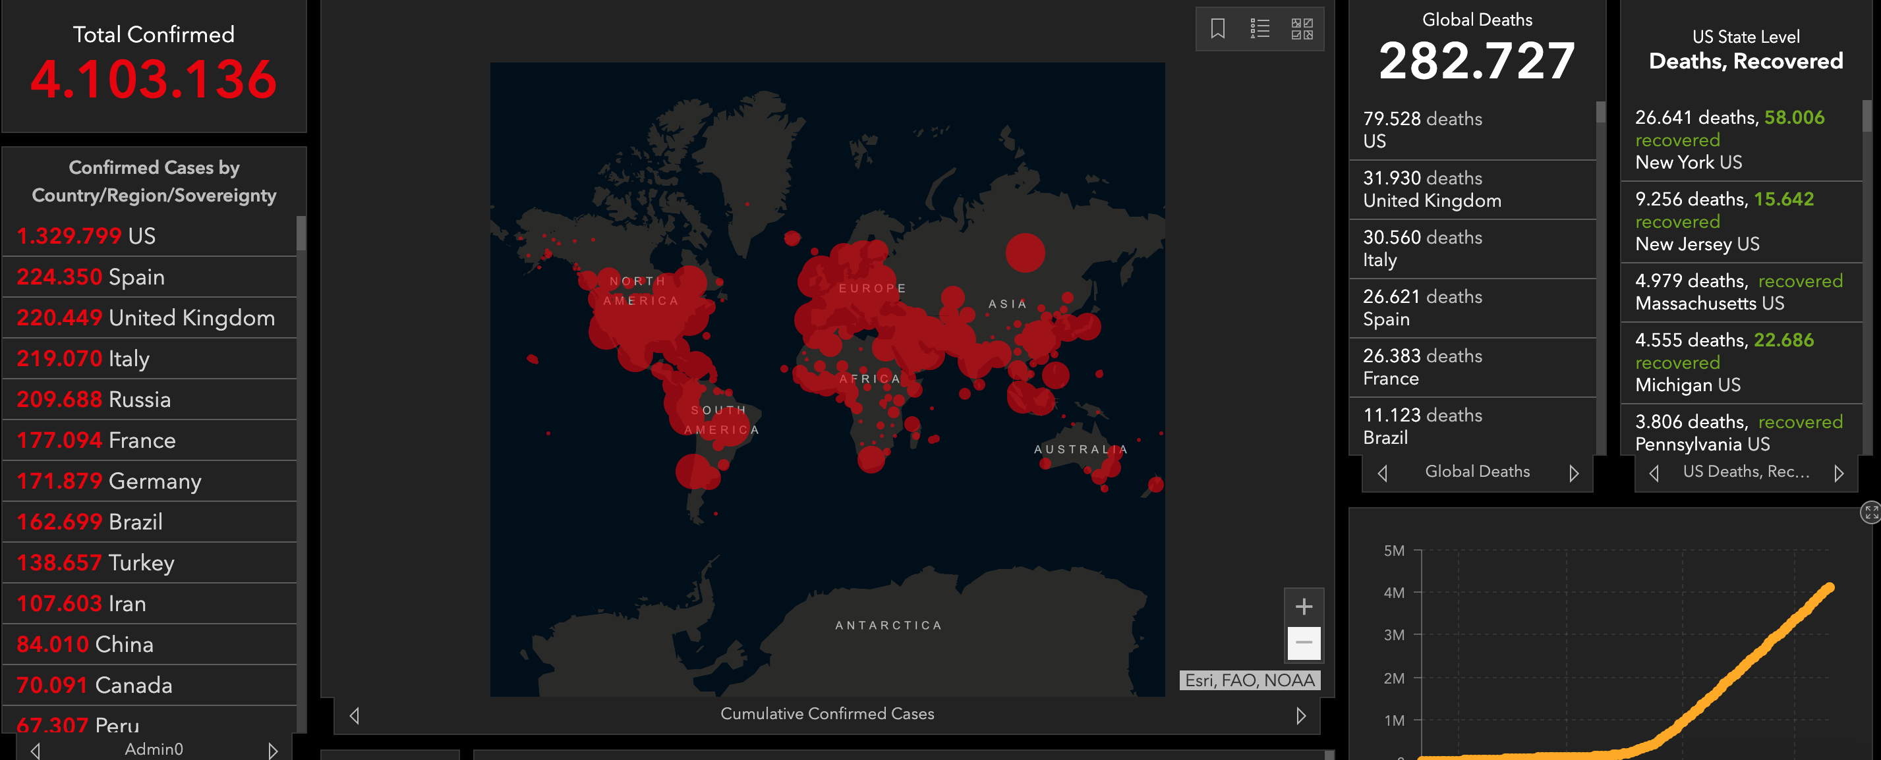Zoom in on the map with plus button

[x=1304, y=606]
